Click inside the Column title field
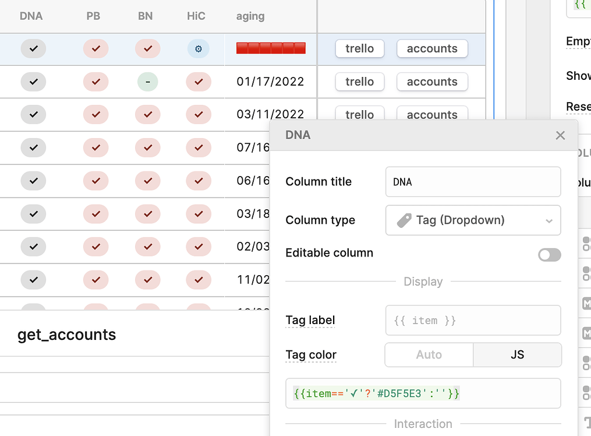Viewport: 591px width, 436px height. click(x=473, y=182)
